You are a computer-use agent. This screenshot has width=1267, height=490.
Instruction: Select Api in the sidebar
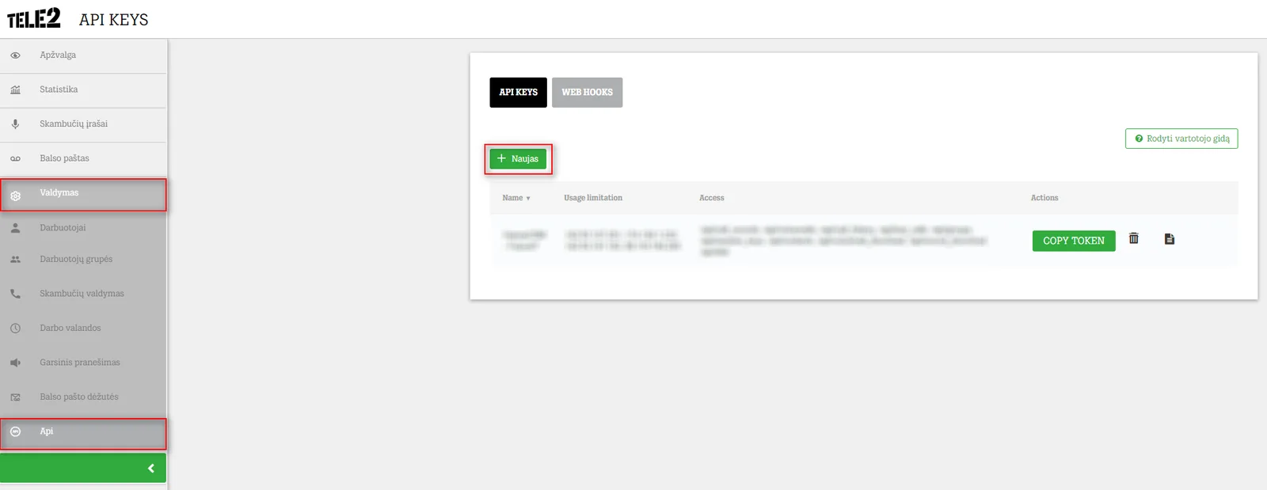pos(83,433)
